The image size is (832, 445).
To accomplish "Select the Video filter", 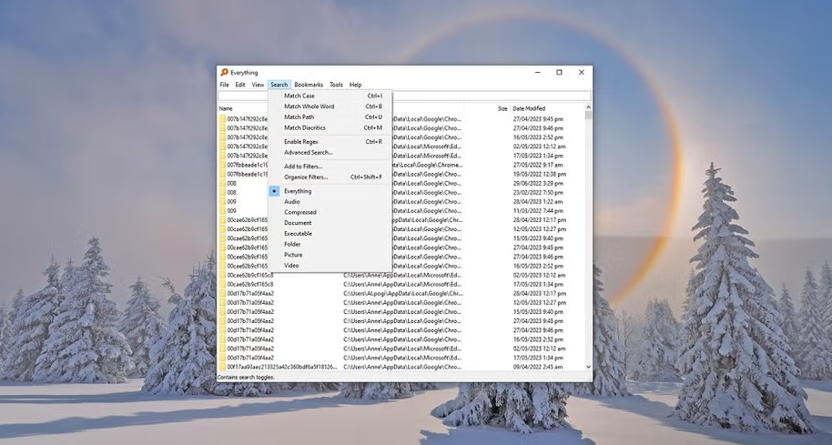I will (330, 265).
